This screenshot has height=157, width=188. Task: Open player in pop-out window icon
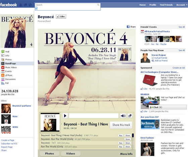pyautogui.click(x=130, y=116)
